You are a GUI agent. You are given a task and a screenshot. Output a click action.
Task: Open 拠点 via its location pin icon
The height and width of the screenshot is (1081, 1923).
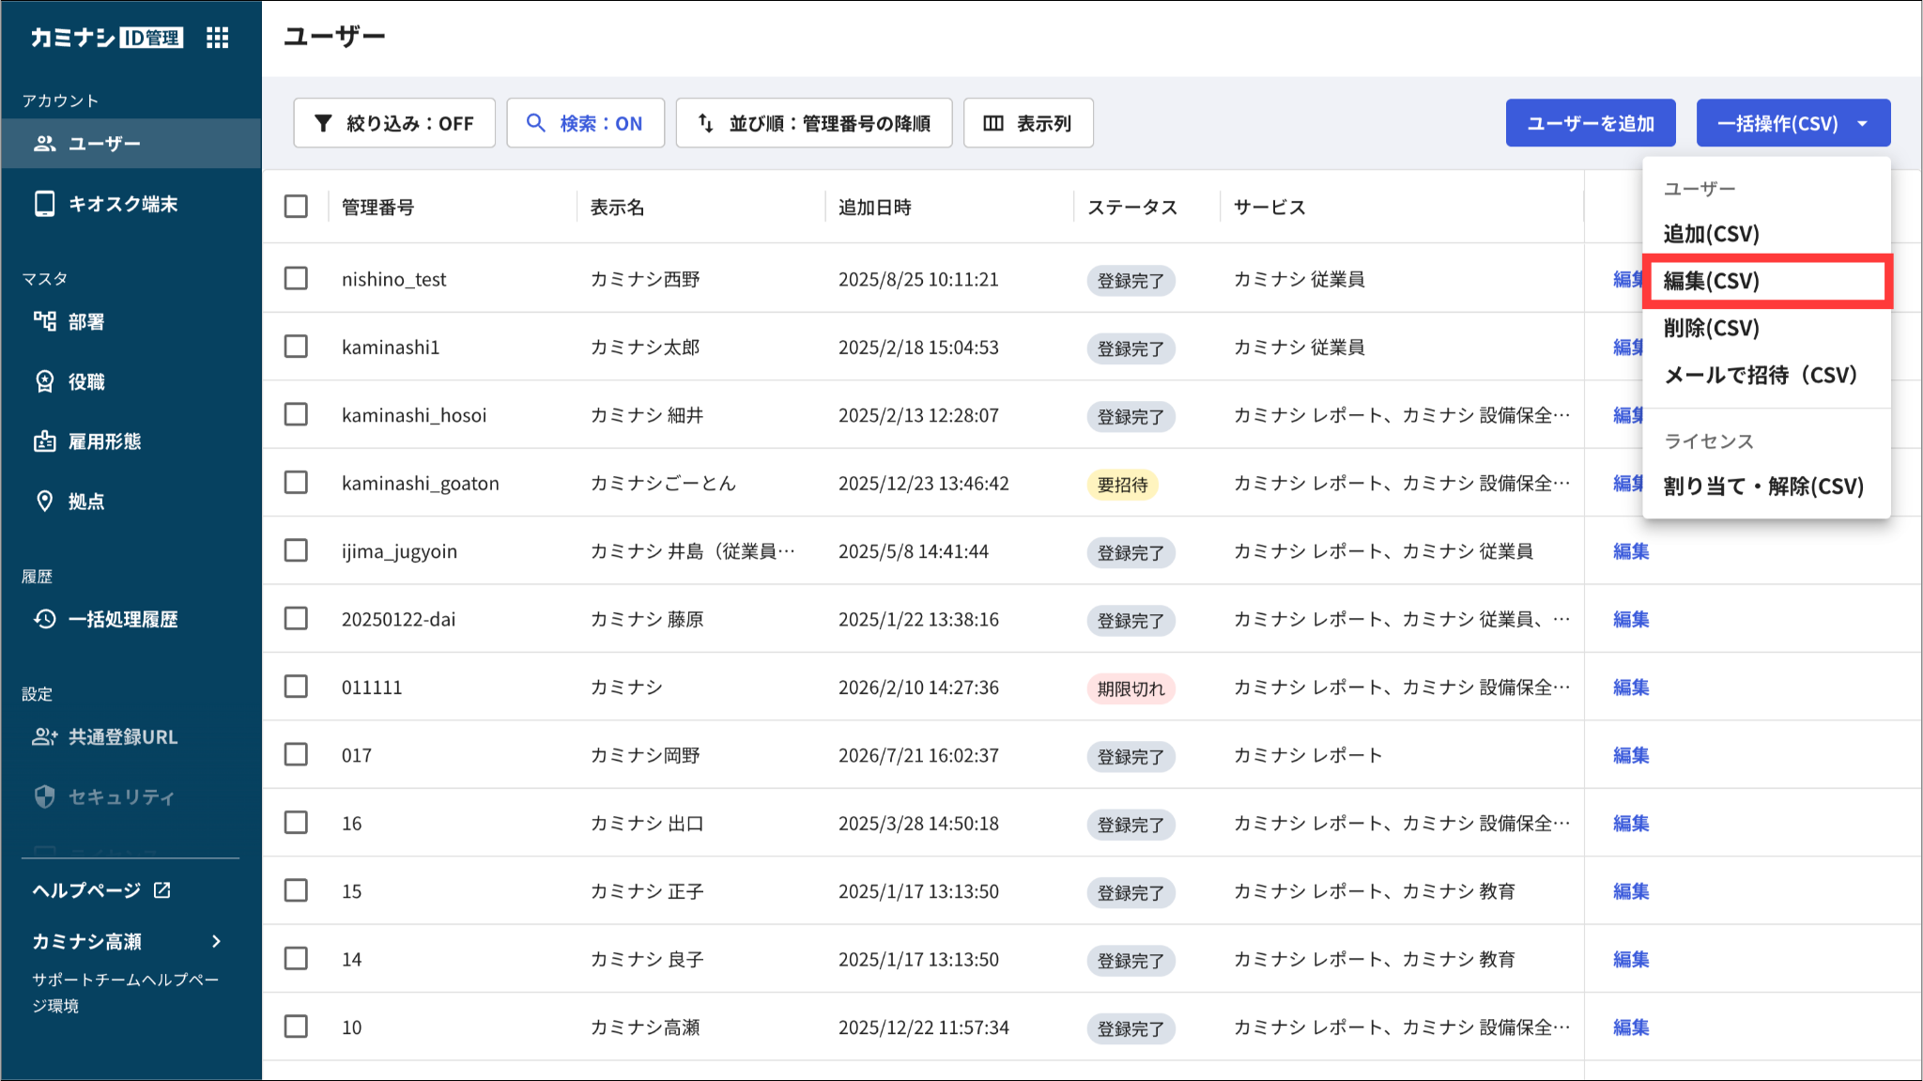tap(44, 501)
